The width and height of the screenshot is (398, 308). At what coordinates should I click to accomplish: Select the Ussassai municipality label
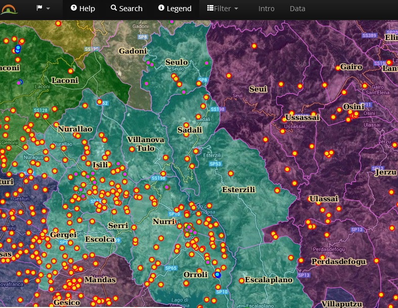coord(302,117)
